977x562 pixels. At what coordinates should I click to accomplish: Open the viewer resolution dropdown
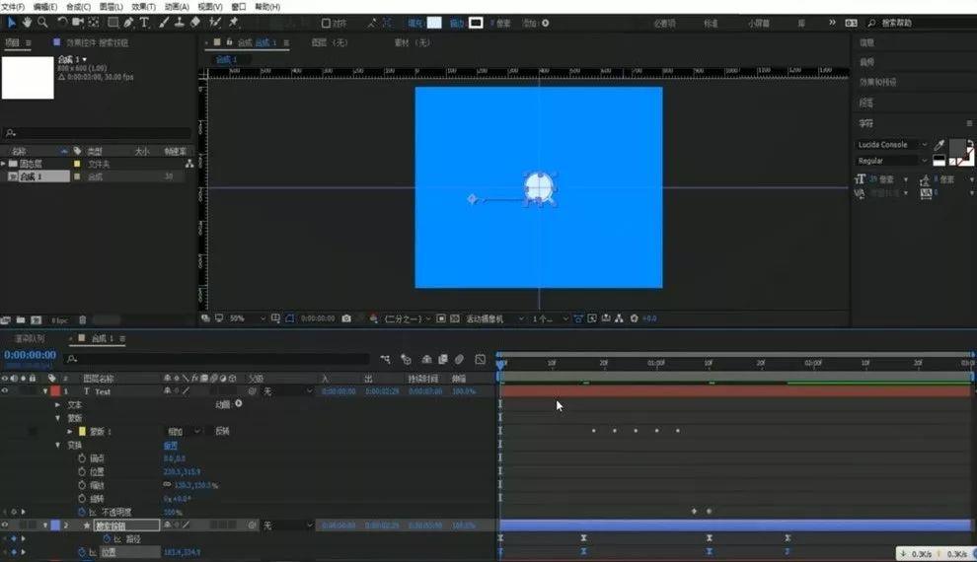point(407,318)
